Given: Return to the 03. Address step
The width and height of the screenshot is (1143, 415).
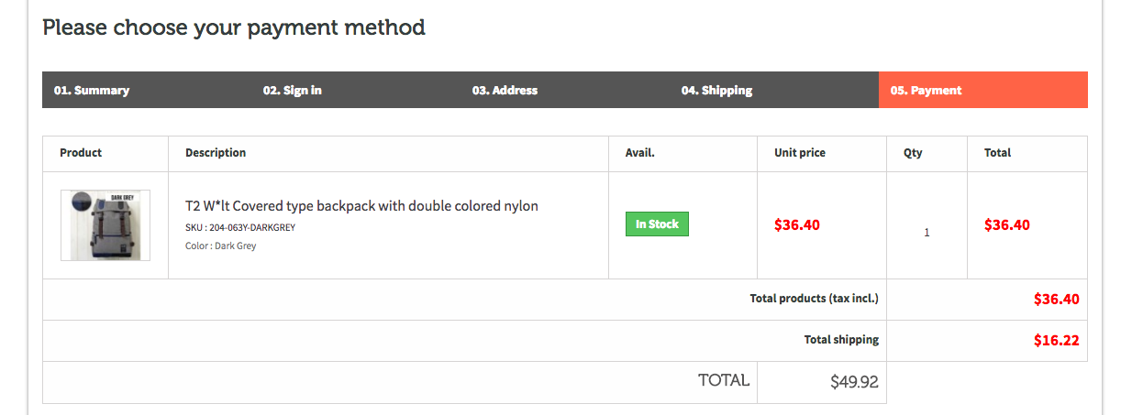Looking at the screenshot, I should tap(505, 91).
